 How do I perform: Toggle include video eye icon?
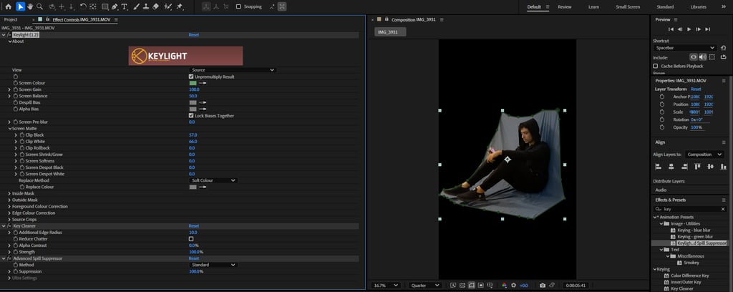694,57
